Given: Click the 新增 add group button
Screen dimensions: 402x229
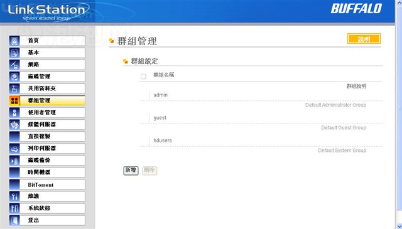Looking at the screenshot, I should (131, 171).
